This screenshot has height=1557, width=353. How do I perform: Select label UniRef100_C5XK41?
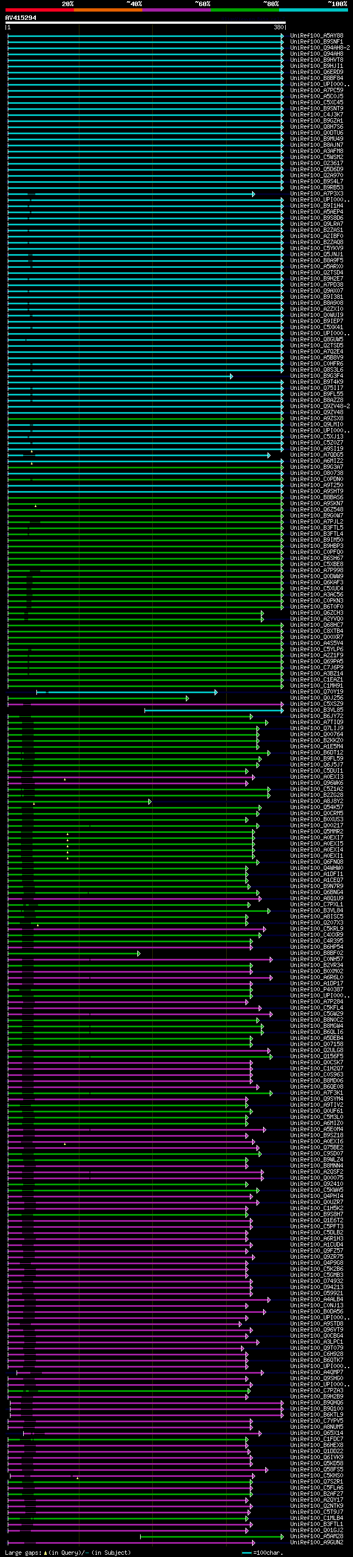[x=317, y=327]
